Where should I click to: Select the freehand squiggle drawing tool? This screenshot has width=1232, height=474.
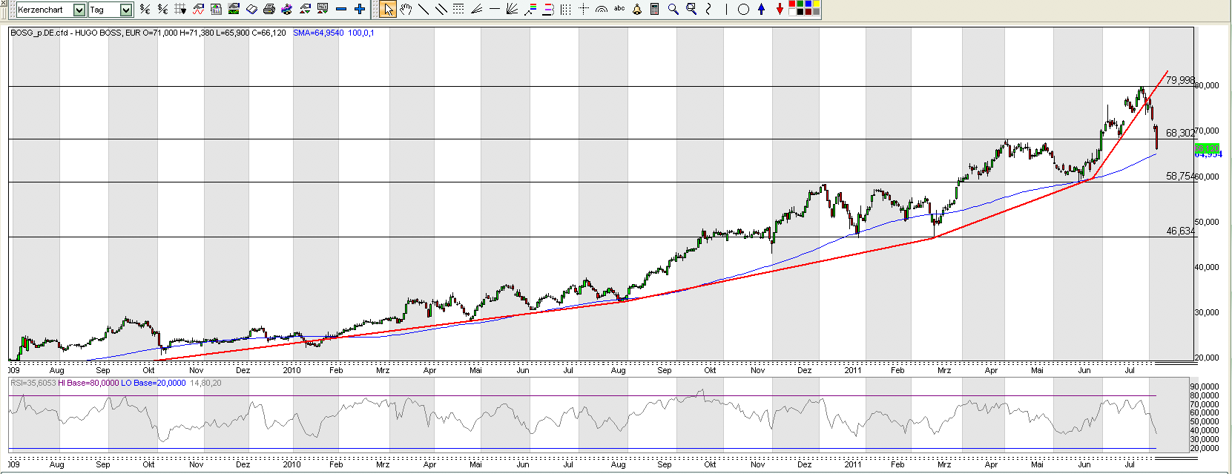[x=708, y=9]
